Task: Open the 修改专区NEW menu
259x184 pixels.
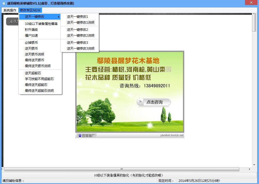Action: (30, 10)
